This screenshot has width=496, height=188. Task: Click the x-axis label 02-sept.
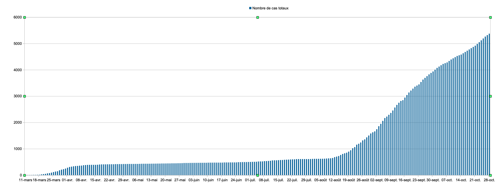(377, 180)
